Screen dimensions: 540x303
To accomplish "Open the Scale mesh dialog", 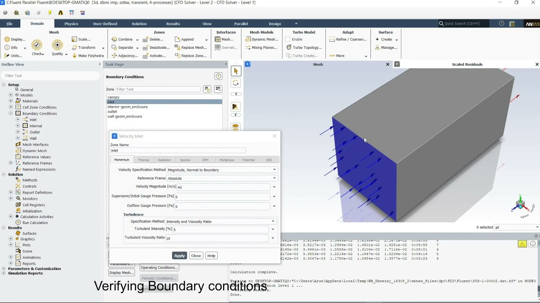I will tap(81, 39).
